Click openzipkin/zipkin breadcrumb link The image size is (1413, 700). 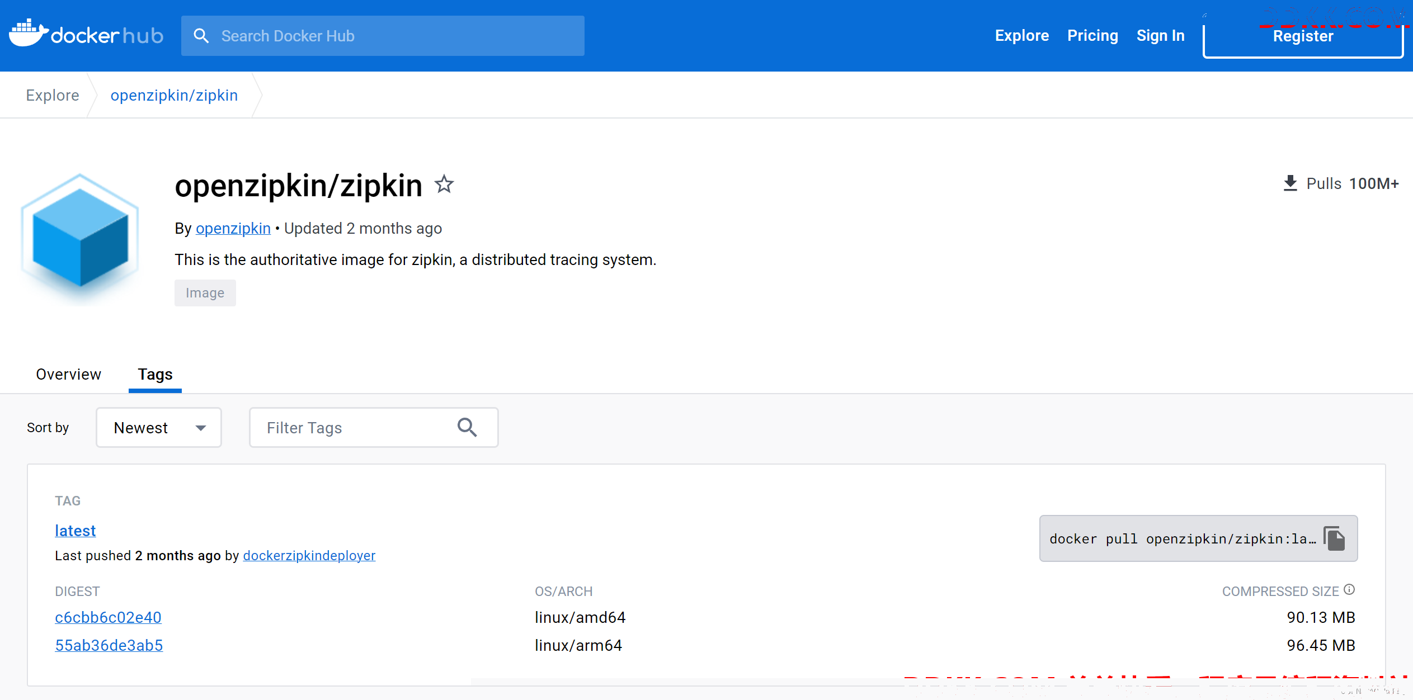click(x=174, y=95)
